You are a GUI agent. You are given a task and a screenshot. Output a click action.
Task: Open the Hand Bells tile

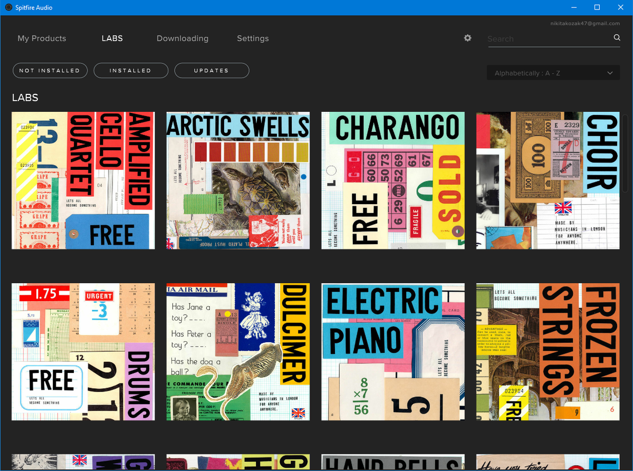[x=393, y=462]
